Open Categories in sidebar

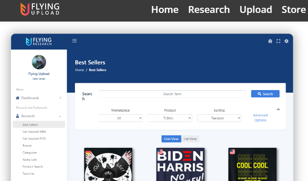pos(30,153)
